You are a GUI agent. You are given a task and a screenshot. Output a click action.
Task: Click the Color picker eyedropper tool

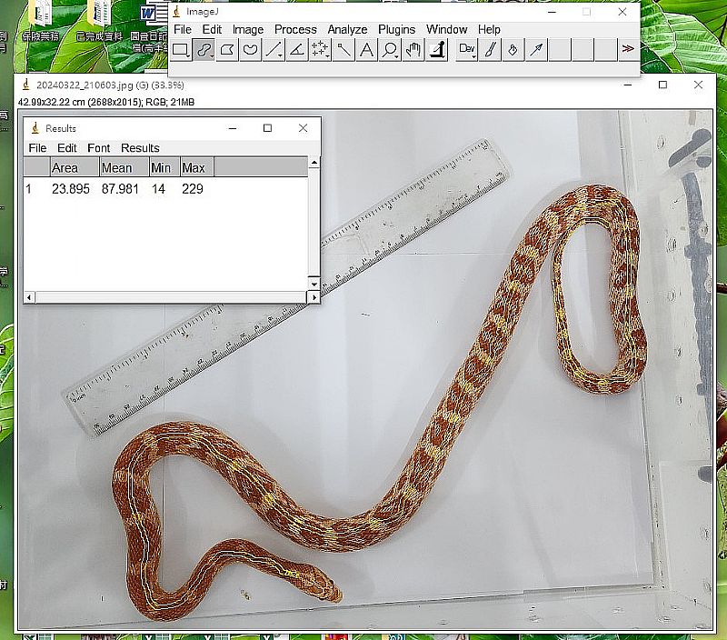click(x=437, y=50)
